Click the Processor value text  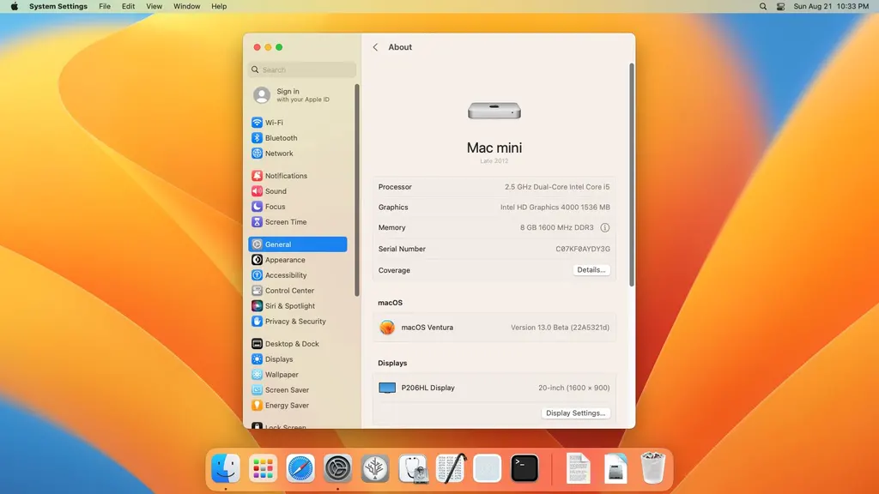[x=556, y=187]
